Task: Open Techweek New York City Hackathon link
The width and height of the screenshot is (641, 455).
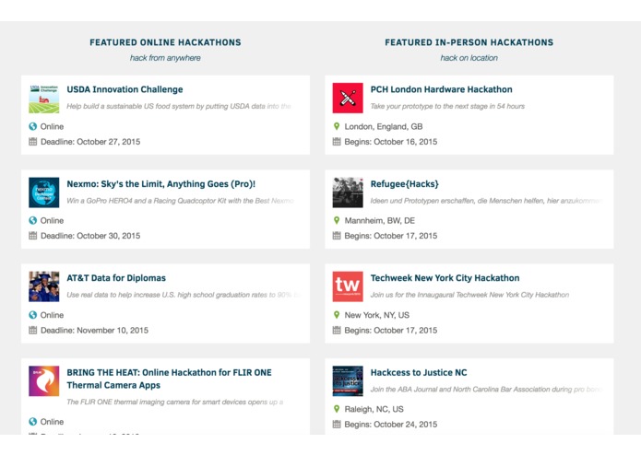Action: pyautogui.click(x=445, y=278)
